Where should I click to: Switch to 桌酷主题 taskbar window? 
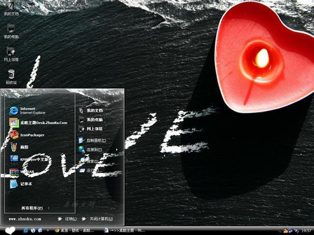click(x=124, y=231)
